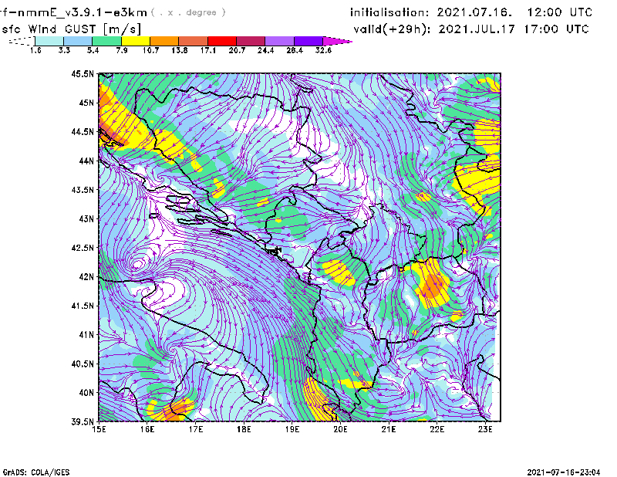Click the 19E longitude label
Screen dimensions: 617x477
pos(292,429)
